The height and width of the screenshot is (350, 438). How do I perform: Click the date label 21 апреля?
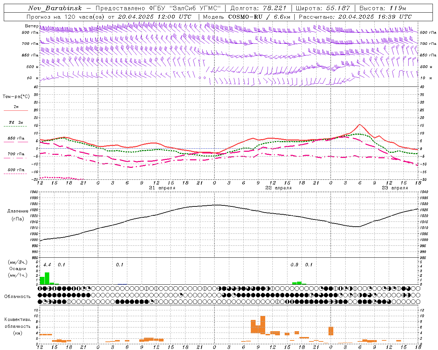pyautogui.click(x=162, y=188)
